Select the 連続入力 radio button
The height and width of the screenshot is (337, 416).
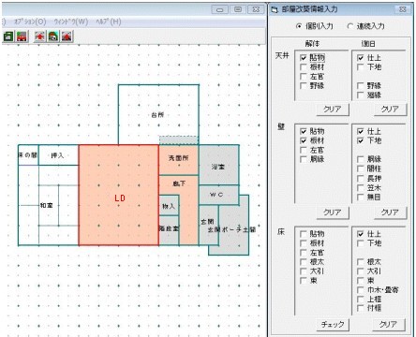tap(350, 26)
